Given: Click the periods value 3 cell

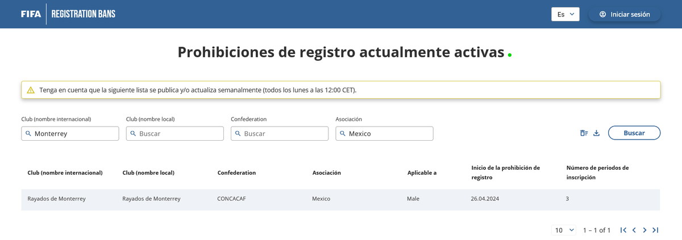Looking at the screenshot, I should click(567, 199).
